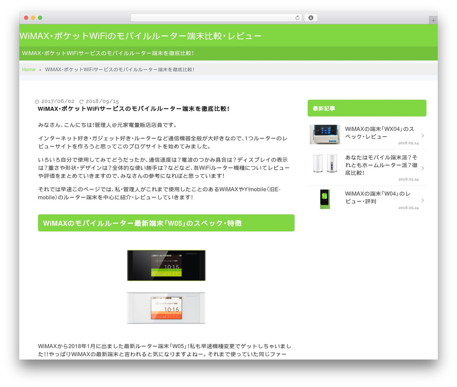
Task: Click the chevron beside the W04 article
Action: click(423, 200)
